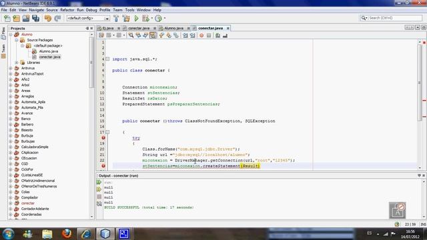Click the Undo arrow icon
The image size is (427, 240).
(x=48, y=18)
